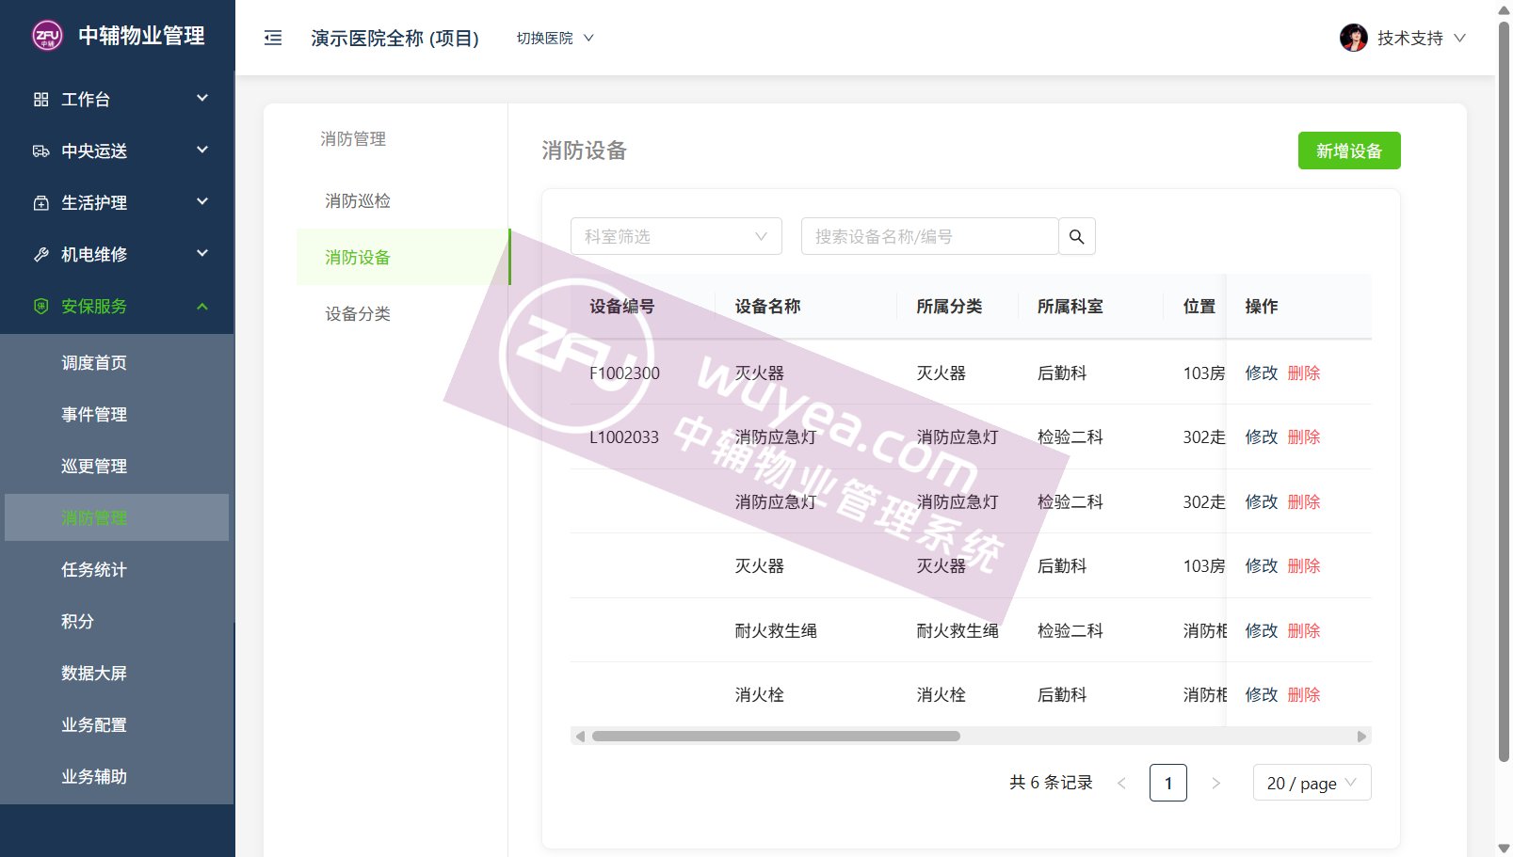Click the scrollbar left arrow

coord(580,737)
